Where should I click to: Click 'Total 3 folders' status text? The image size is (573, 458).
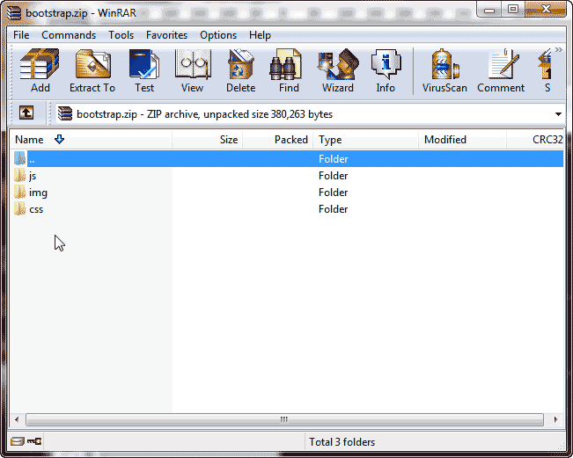(x=342, y=442)
